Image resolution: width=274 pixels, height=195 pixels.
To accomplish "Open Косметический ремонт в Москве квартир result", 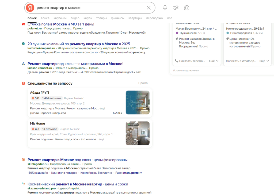I will [78, 184].
